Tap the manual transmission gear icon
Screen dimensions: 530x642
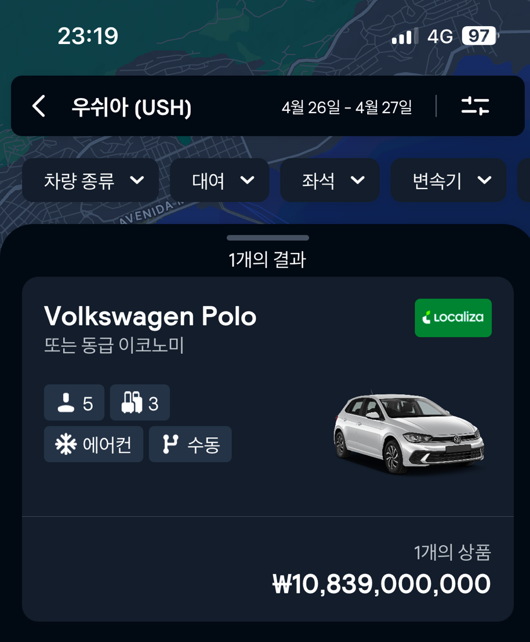pos(170,444)
